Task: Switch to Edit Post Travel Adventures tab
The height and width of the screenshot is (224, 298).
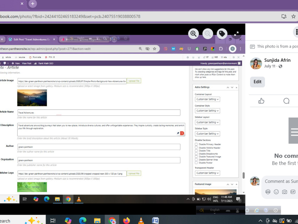Action: tap(31, 39)
